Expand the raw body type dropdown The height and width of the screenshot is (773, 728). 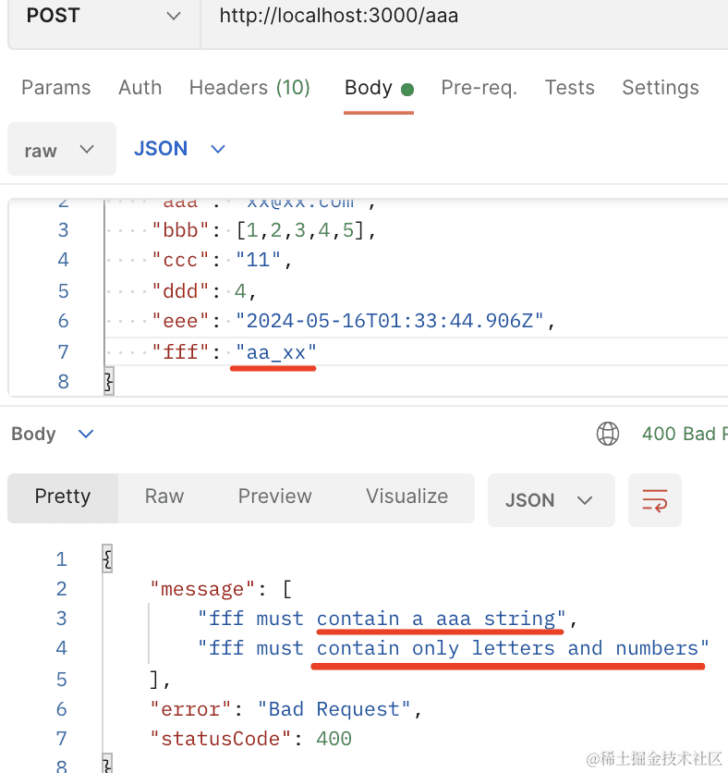click(61, 150)
